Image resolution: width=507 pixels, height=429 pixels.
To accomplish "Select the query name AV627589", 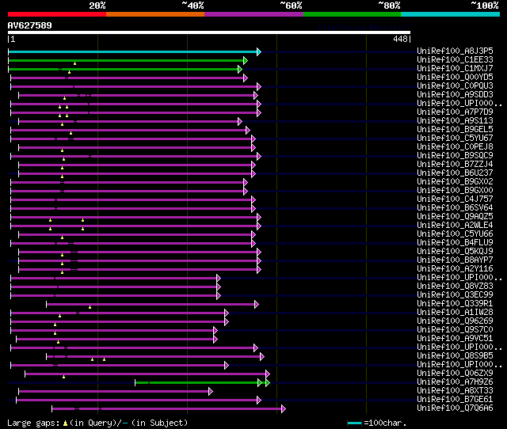I will [30, 25].
